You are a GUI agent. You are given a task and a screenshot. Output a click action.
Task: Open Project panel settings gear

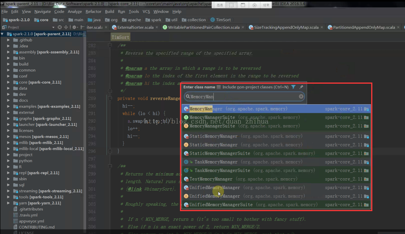click(x=74, y=27)
